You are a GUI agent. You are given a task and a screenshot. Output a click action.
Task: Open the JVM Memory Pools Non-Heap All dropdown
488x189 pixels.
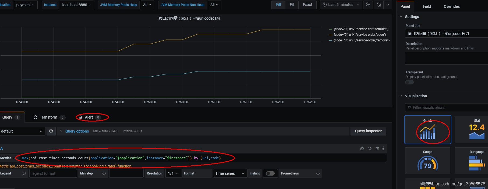tap(214, 5)
